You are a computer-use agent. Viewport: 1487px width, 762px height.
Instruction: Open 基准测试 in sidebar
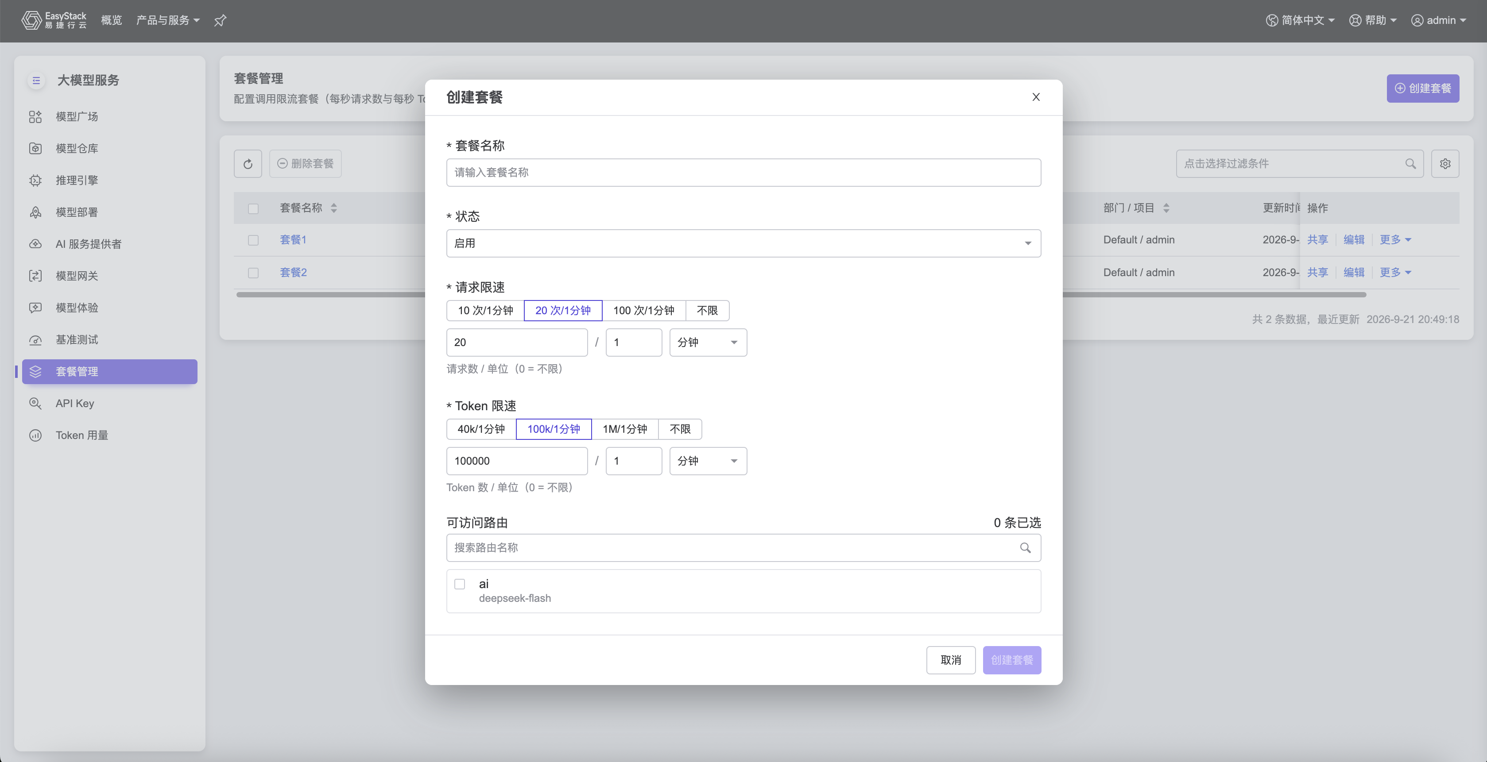(110, 339)
